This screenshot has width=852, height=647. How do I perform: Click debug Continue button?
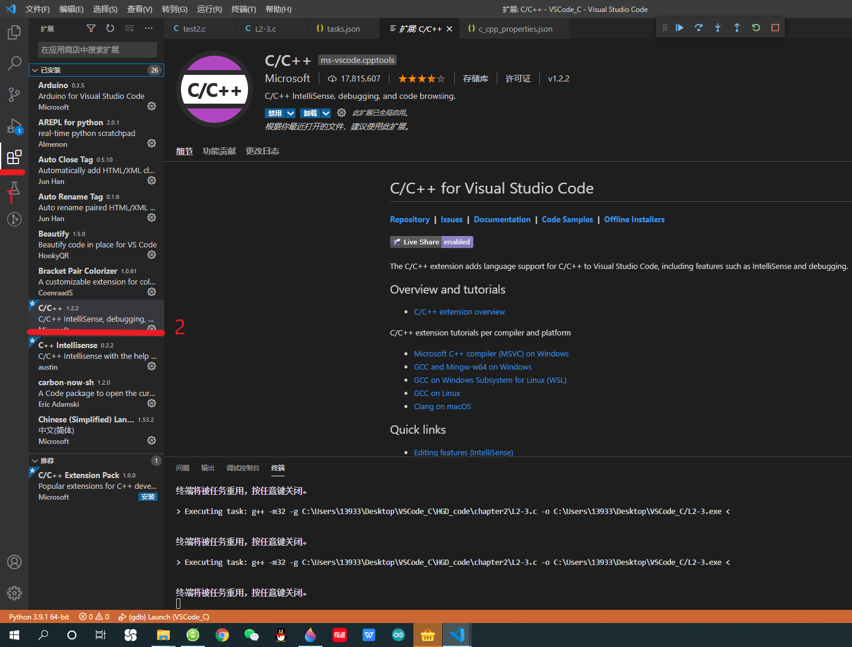679,28
